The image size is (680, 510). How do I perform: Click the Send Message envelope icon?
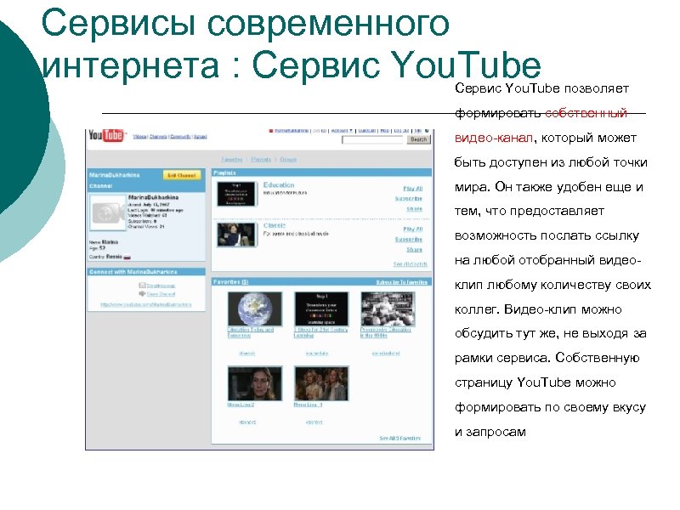(142, 285)
